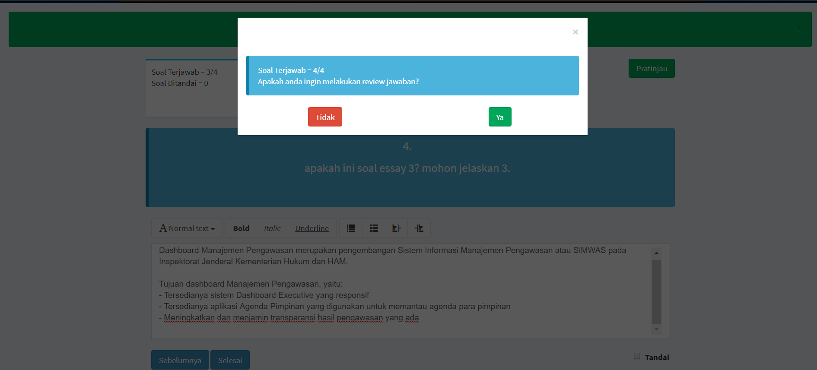The image size is (817, 370).
Task: Click the letter A icon in style dropdown
Action: [x=163, y=228]
